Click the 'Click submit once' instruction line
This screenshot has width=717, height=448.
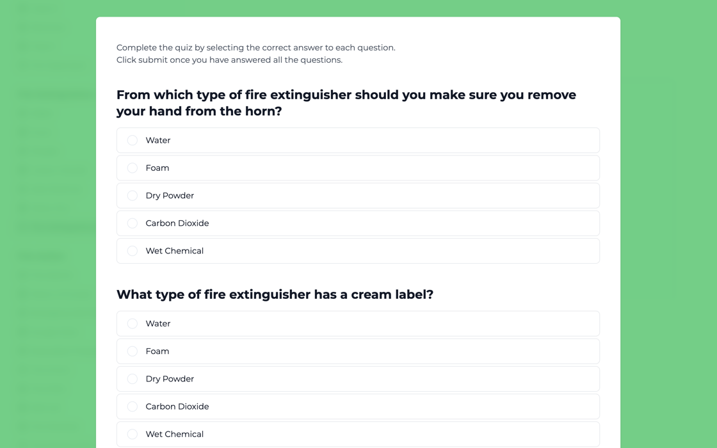(x=229, y=60)
